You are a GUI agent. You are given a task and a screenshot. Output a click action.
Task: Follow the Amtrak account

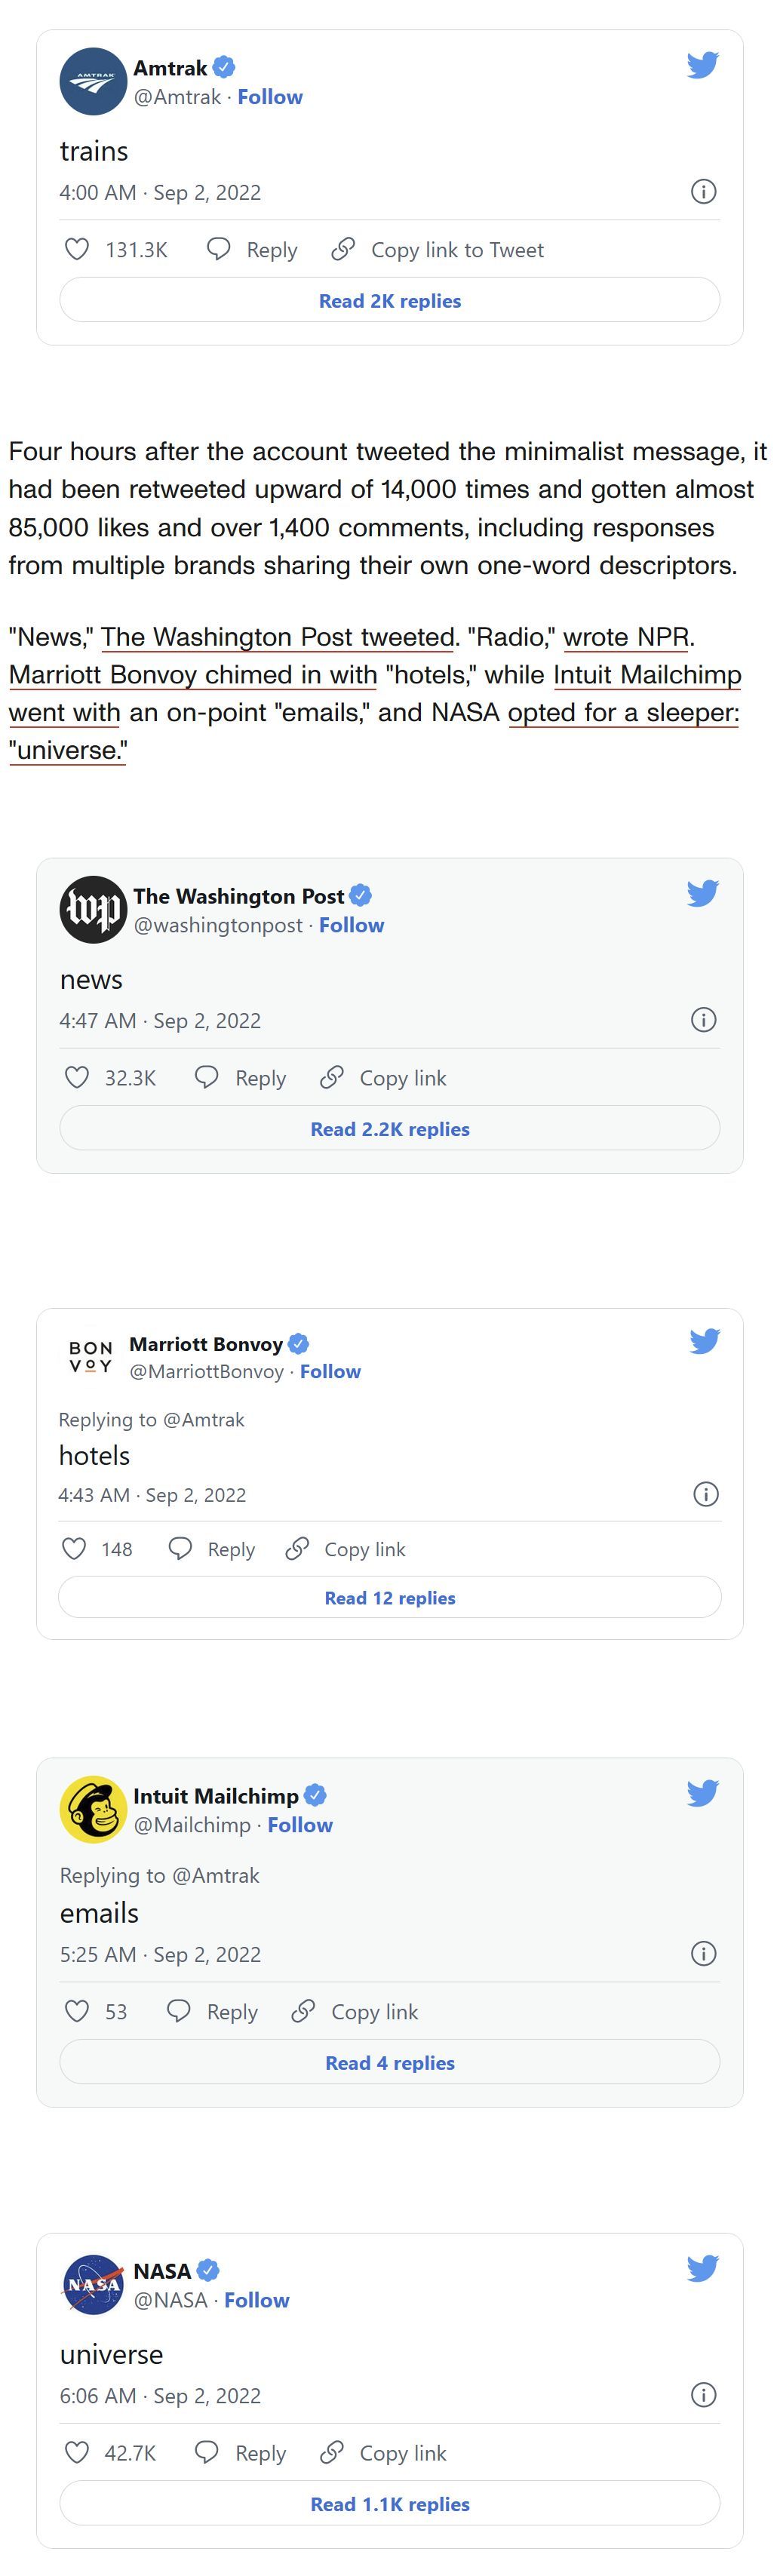click(270, 97)
